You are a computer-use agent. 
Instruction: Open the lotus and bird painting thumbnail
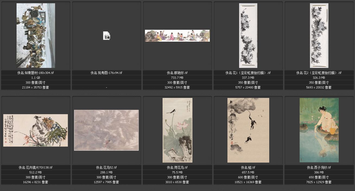pos(177,130)
